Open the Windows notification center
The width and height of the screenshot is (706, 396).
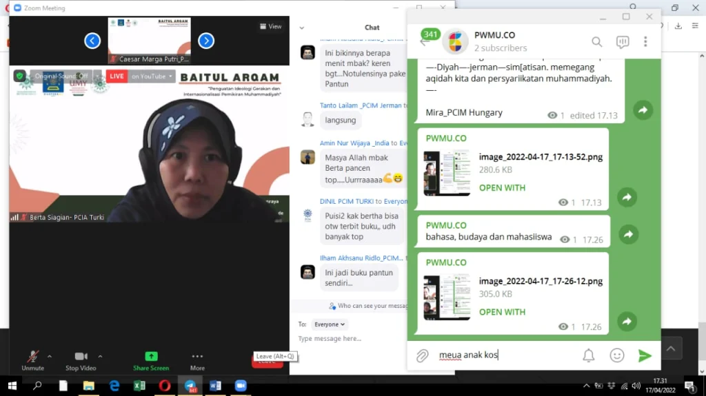(689, 386)
